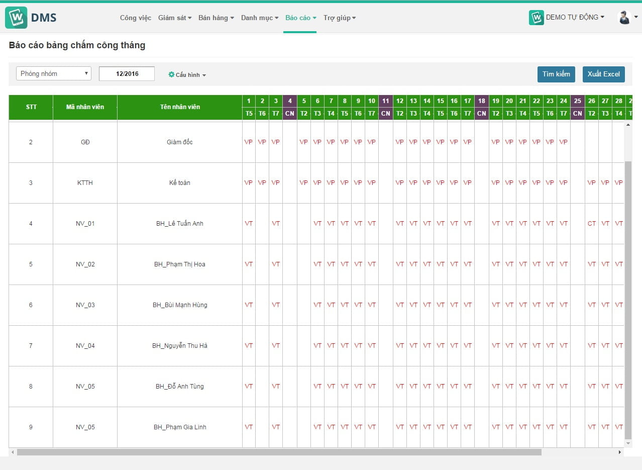642x470 pixels.
Task: Expand the Danh mục menu
Action: click(x=260, y=18)
